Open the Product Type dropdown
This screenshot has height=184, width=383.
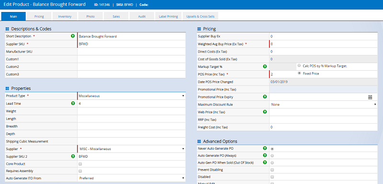point(131,96)
